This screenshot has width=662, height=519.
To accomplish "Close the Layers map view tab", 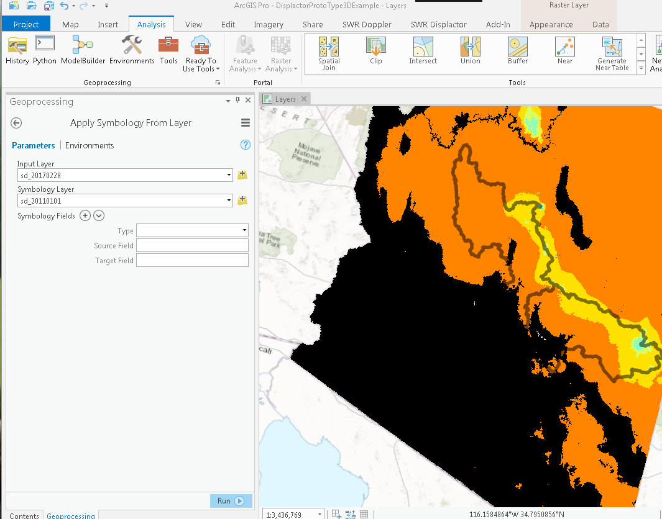I will click(303, 99).
